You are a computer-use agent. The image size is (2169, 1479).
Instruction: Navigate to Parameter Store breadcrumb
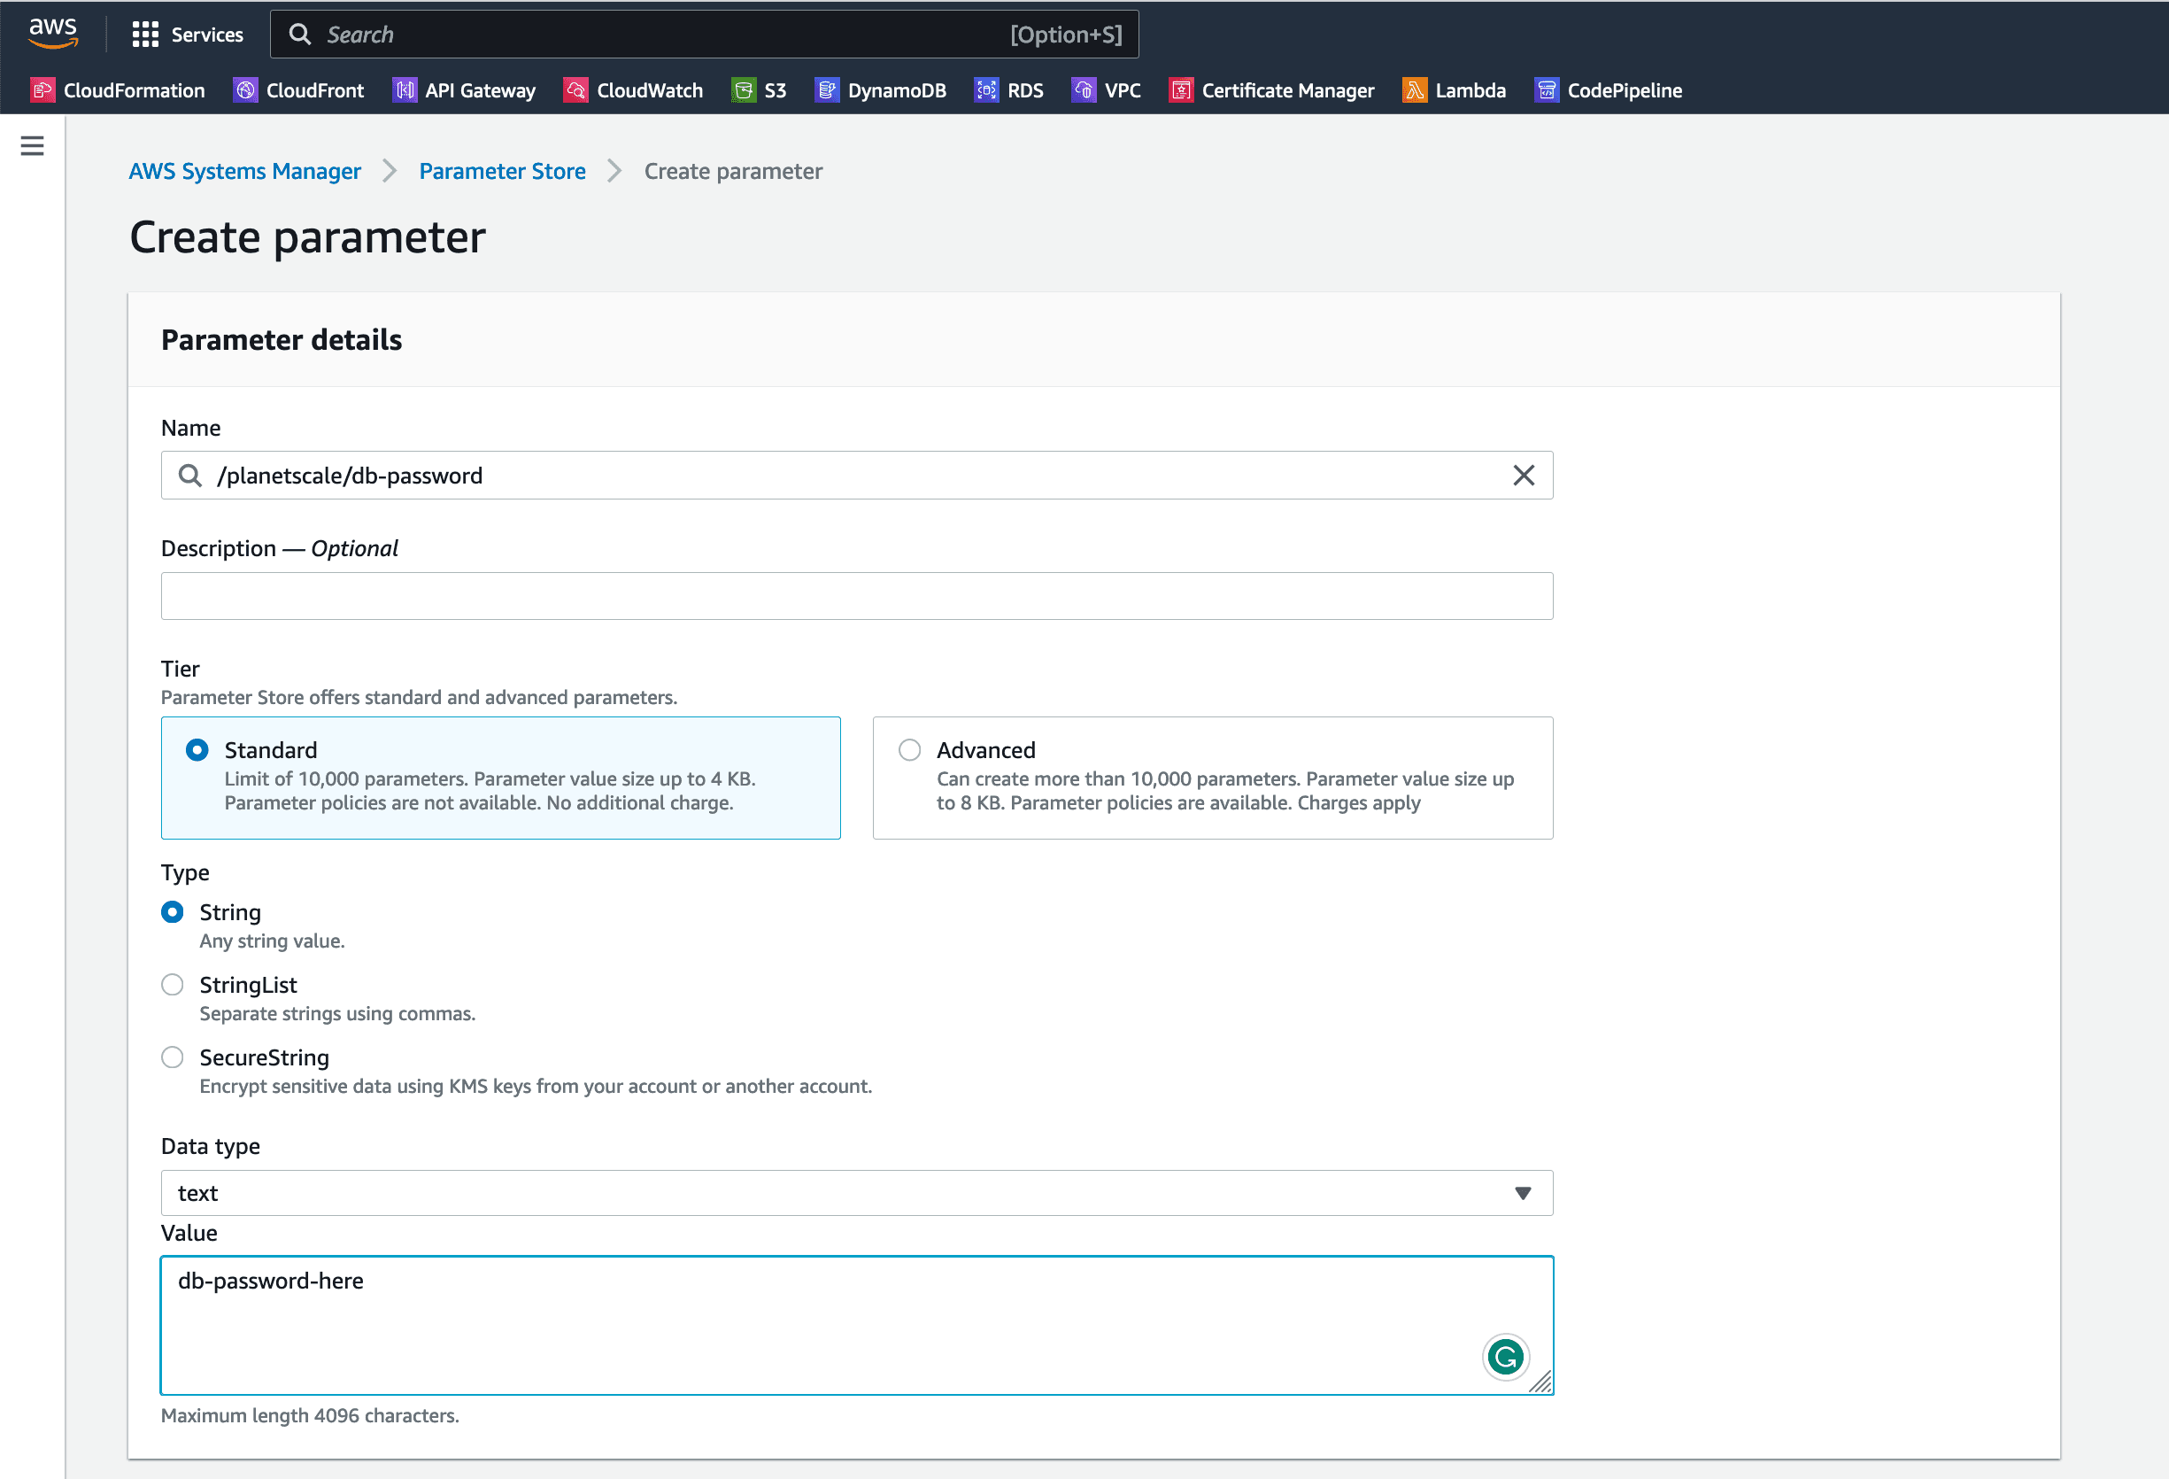pyautogui.click(x=503, y=170)
